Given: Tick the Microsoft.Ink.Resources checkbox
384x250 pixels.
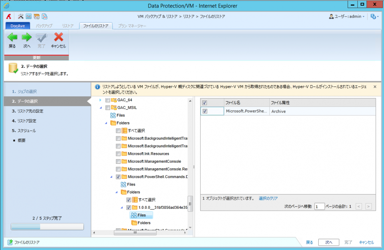Looking at the screenshot, I should click(x=118, y=154).
